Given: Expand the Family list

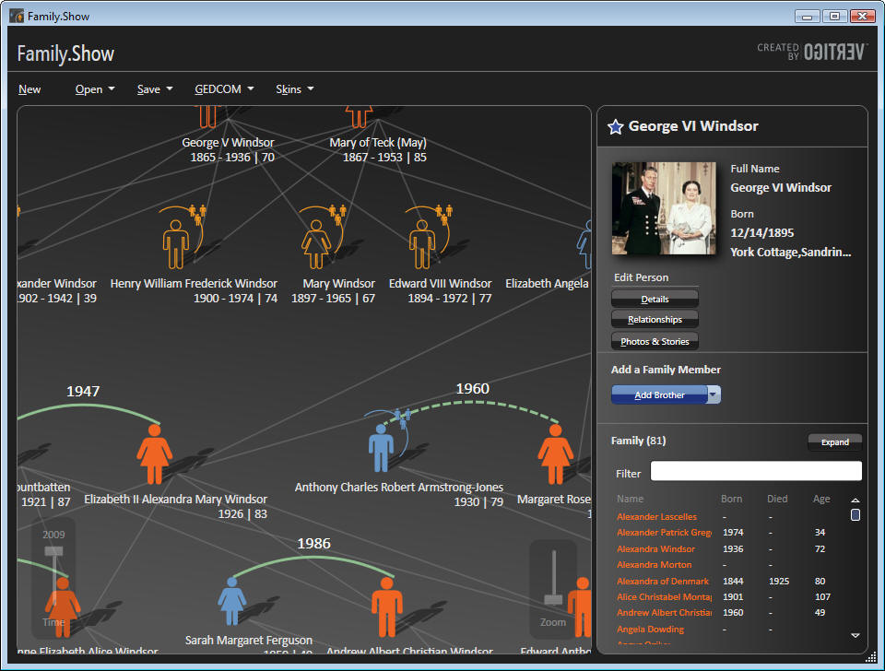Looking at the screenshot, I should 835,441.
